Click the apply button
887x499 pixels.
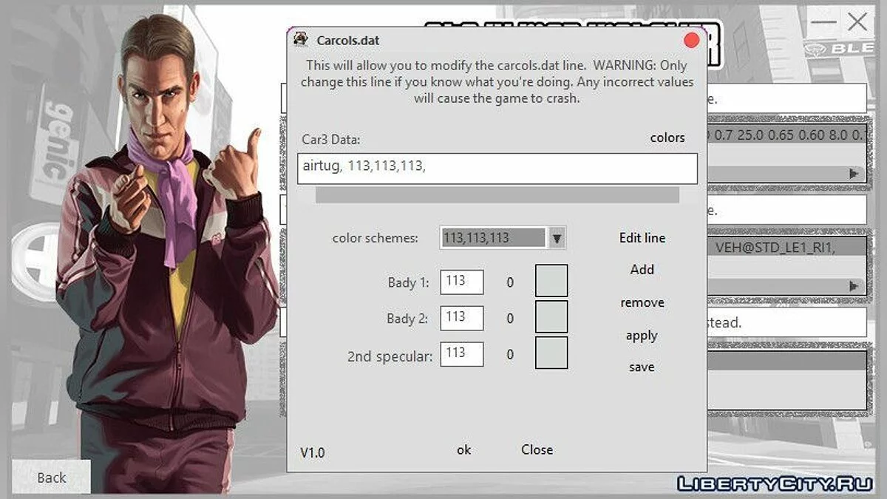(642, 336)
